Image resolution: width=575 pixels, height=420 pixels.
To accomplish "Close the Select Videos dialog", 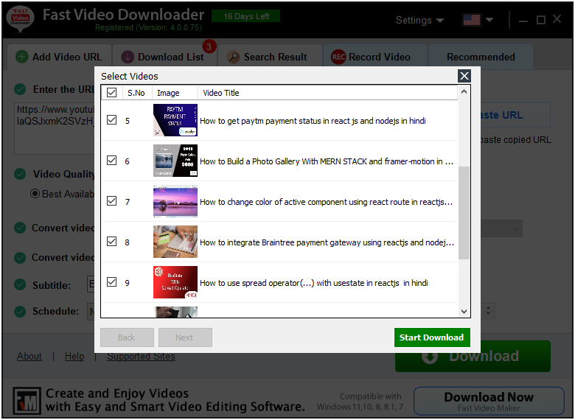I will coord(464,76).
